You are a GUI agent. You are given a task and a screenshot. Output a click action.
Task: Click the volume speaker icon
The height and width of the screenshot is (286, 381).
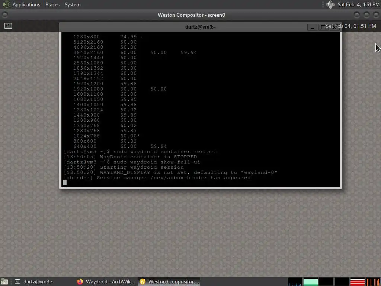point(330,4)
